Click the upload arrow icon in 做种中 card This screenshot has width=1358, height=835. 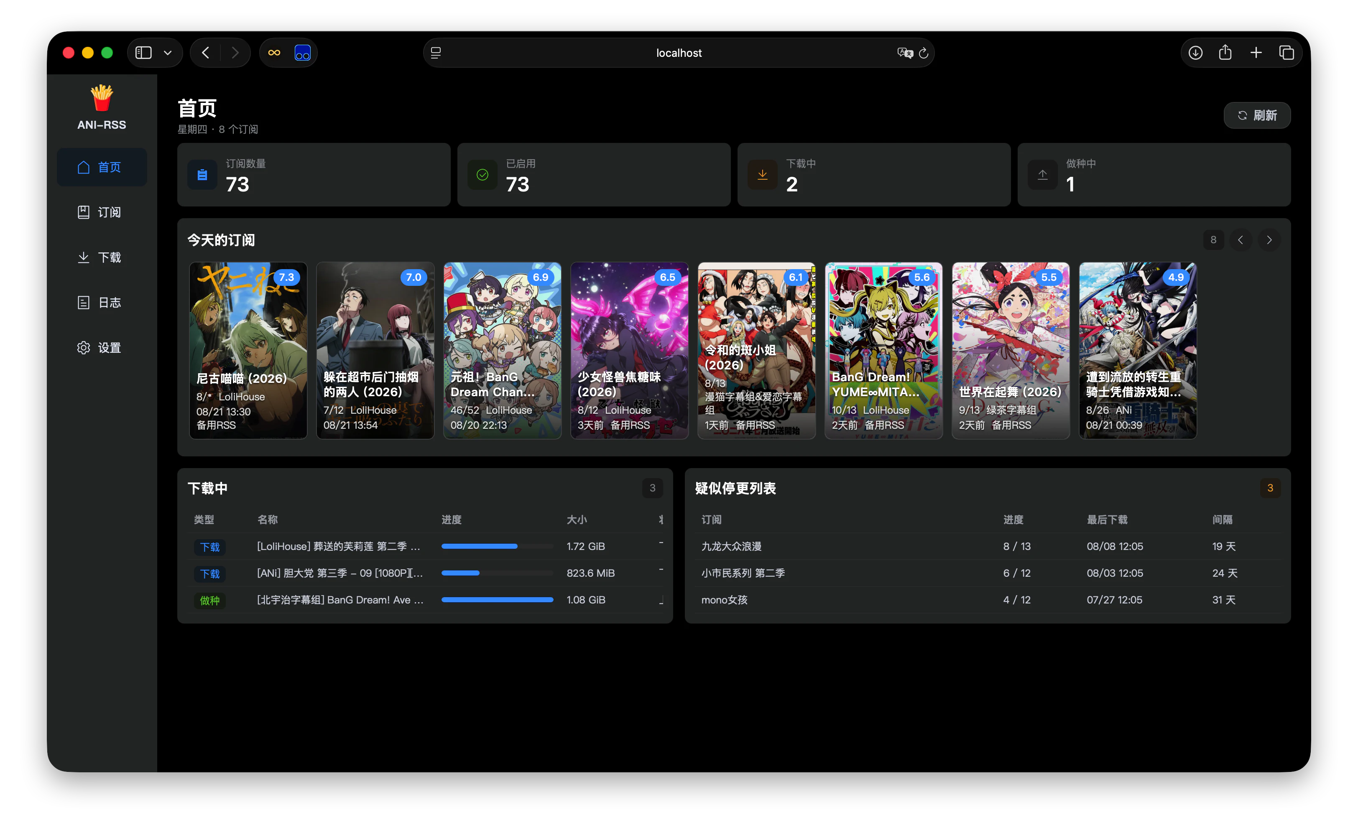[x=1042, y=175]
